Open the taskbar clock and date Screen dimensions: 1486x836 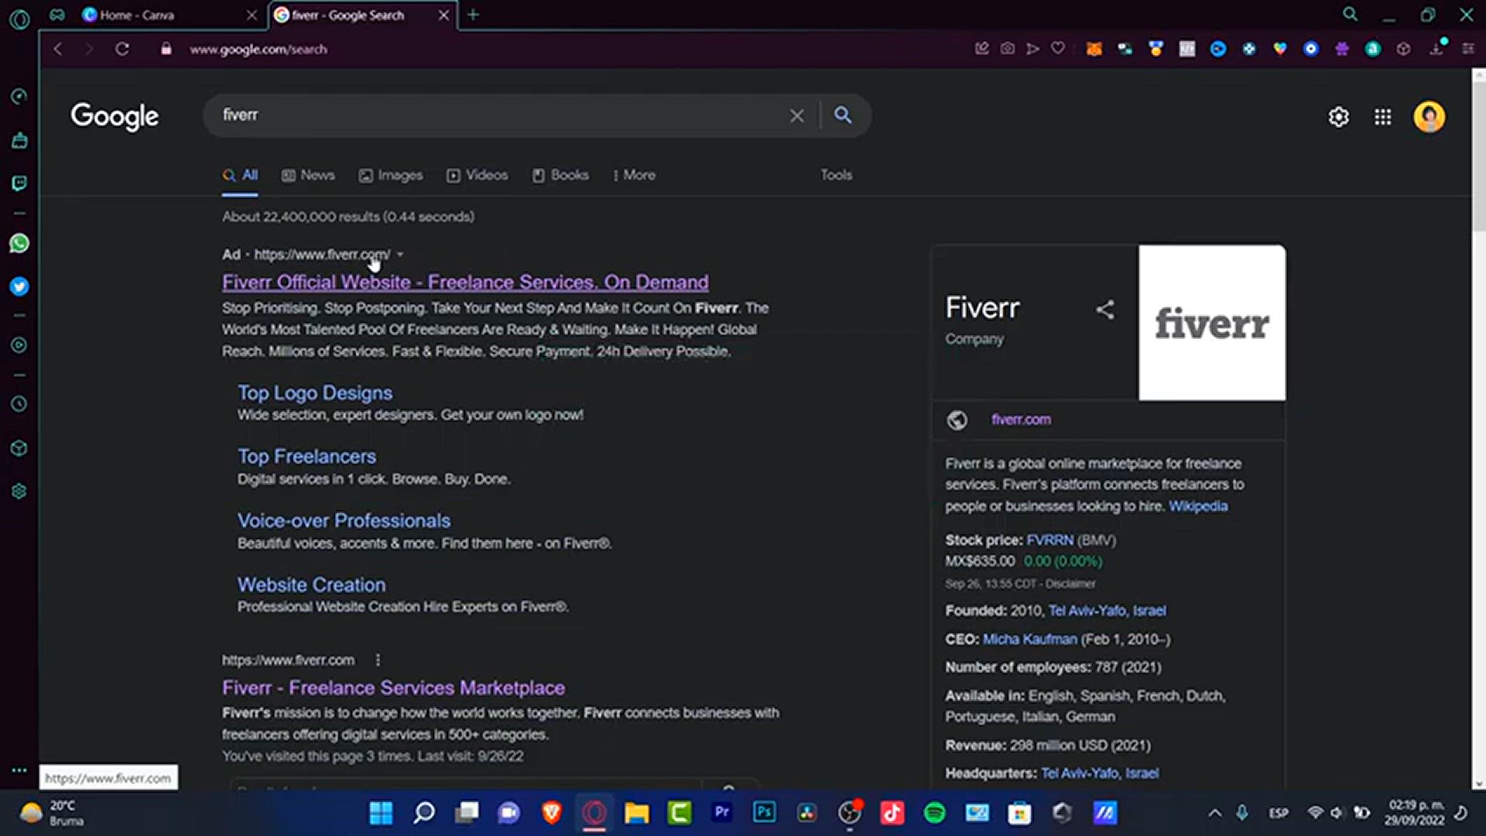[1415, 813]
